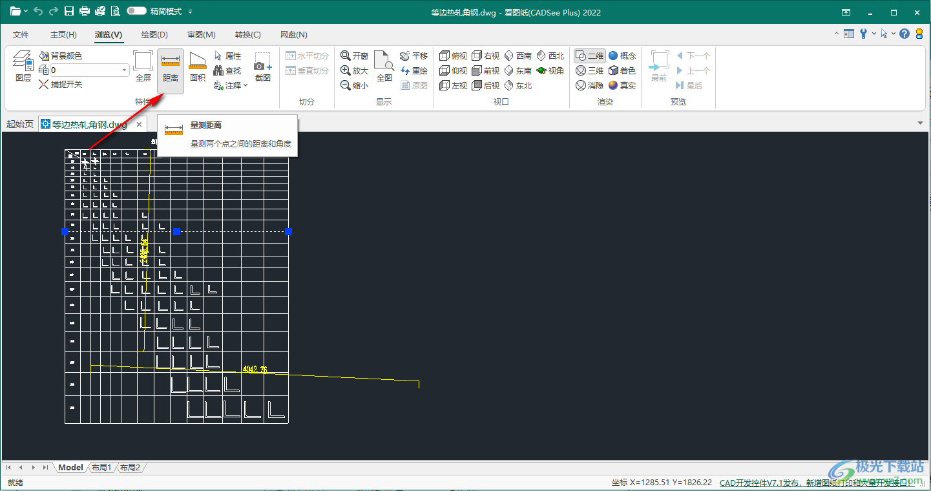Open the 文件 file menu

click(21, 35)
